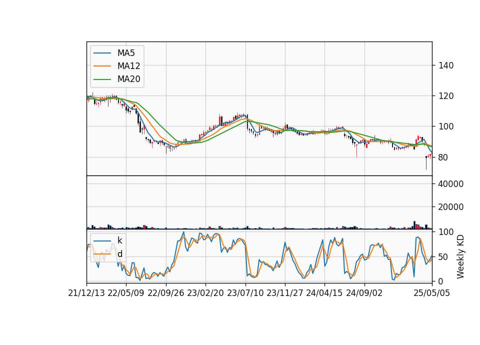Click the green MA20 legend line sample

pyautogui.click(x=102, y=79)
